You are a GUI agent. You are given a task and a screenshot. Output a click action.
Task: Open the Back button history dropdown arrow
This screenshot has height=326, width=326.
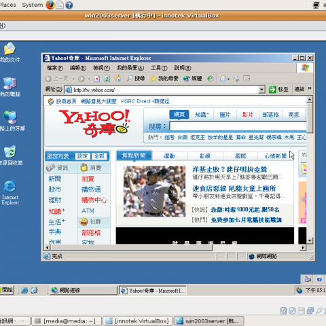pyautogui.click(x=73, y=79)
